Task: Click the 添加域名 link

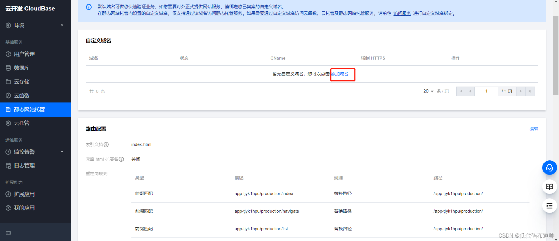Action: click(340, 74)
